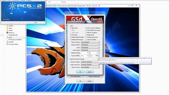This screenshot has height=95, width=169.
Task: Select the sstates folder icon
Action: click(x=7, y=30)
